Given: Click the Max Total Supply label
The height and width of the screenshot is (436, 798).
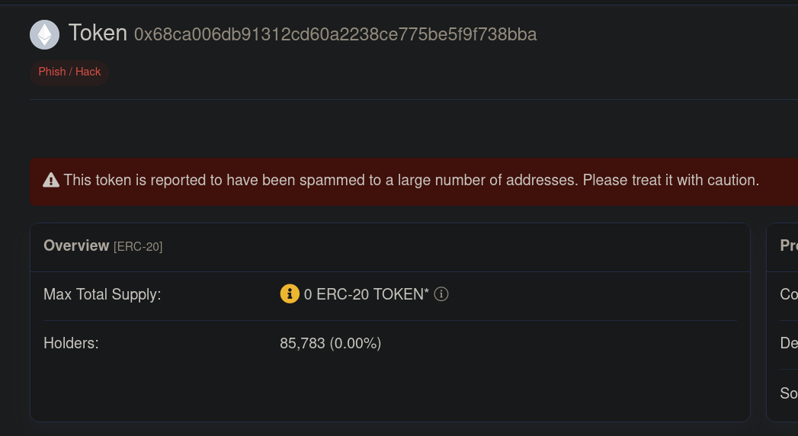Looking at the screenshot, I should (102, 294).
